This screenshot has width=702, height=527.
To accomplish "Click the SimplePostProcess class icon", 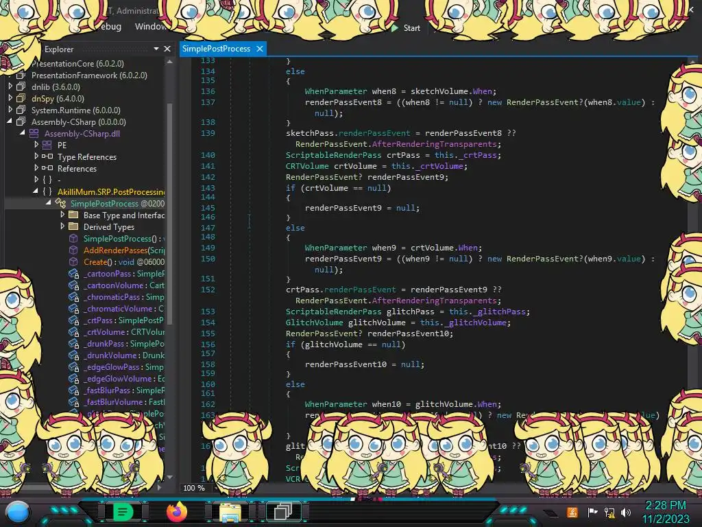I will click(x=60, y=203).
